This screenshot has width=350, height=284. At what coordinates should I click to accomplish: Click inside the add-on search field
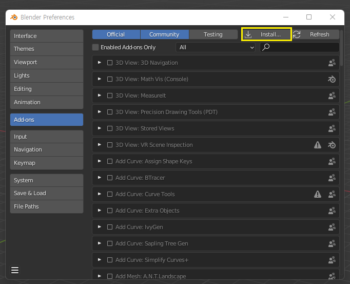point(300,47)
